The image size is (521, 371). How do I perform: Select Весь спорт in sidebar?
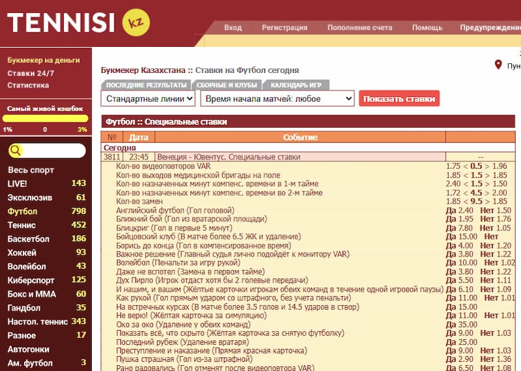31,170
